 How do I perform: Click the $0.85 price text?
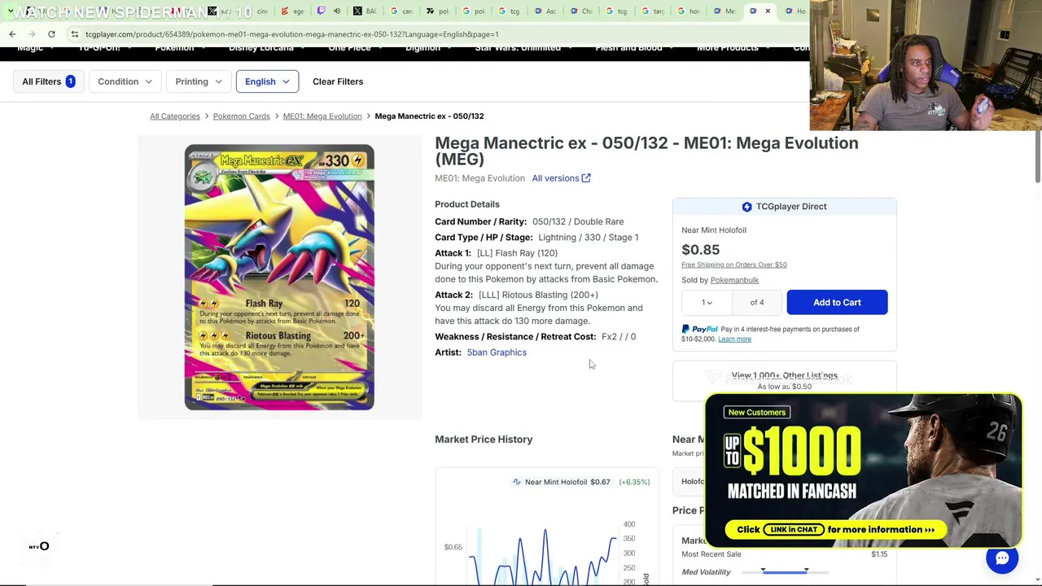[700, 250]
